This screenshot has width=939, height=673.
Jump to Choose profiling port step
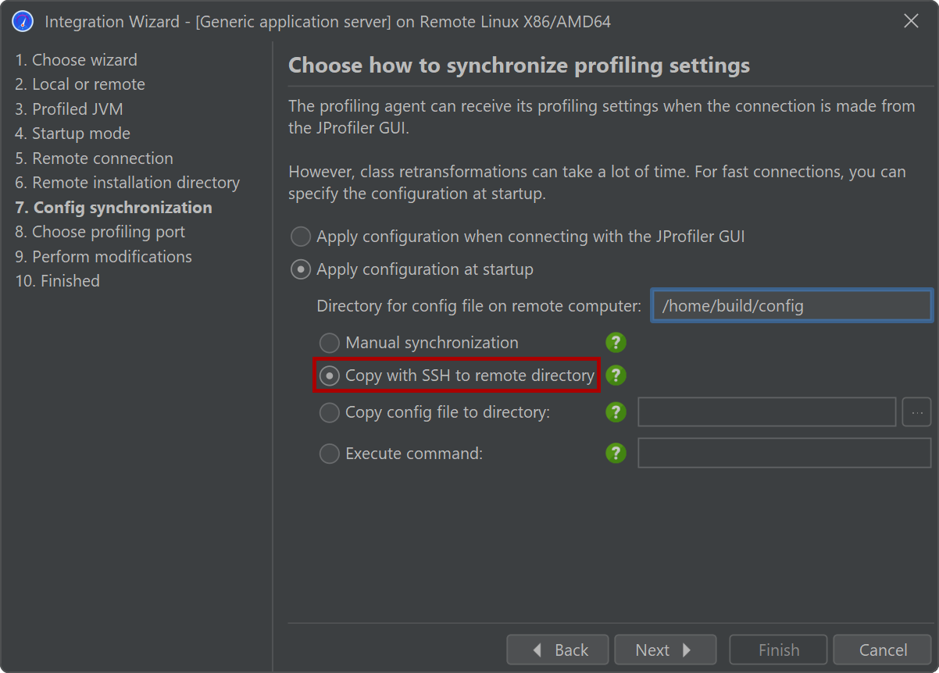click(x=100, y=232)
